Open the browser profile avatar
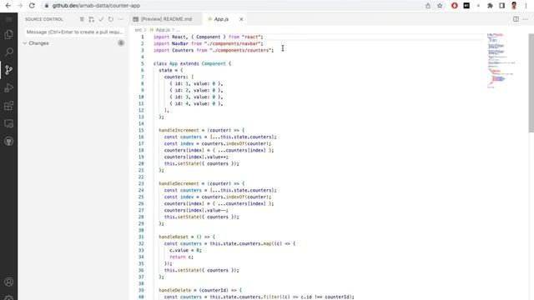 pyautogui.click(x=514, y=6)
